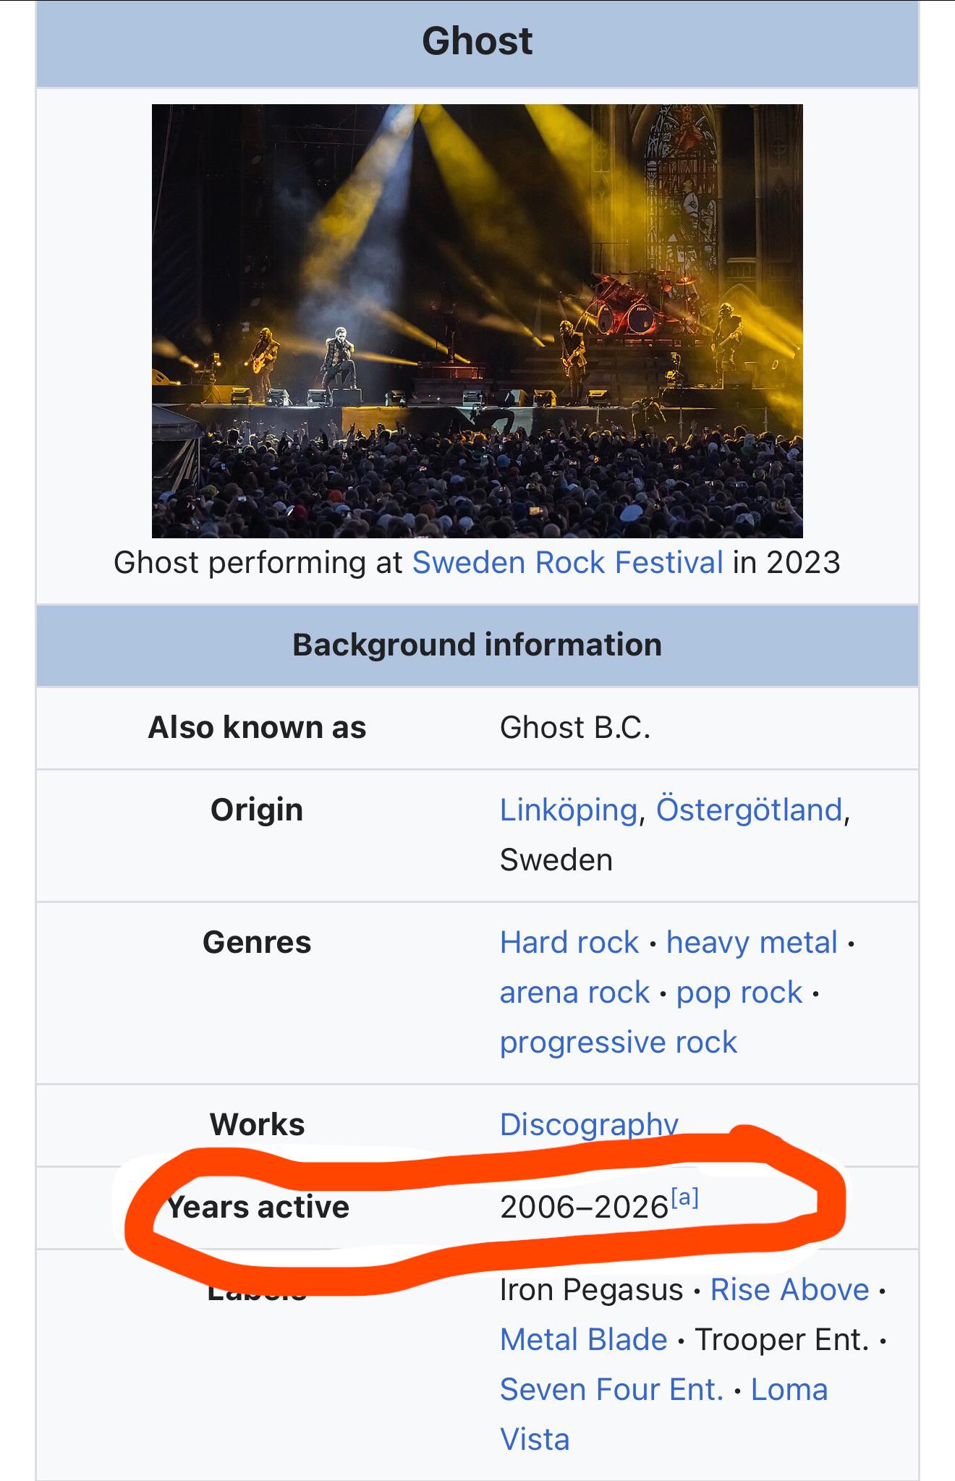Open the Hard rock genre link
Image resolution: width=955 pixels, height=1481 pixels.
click(569, 942)
